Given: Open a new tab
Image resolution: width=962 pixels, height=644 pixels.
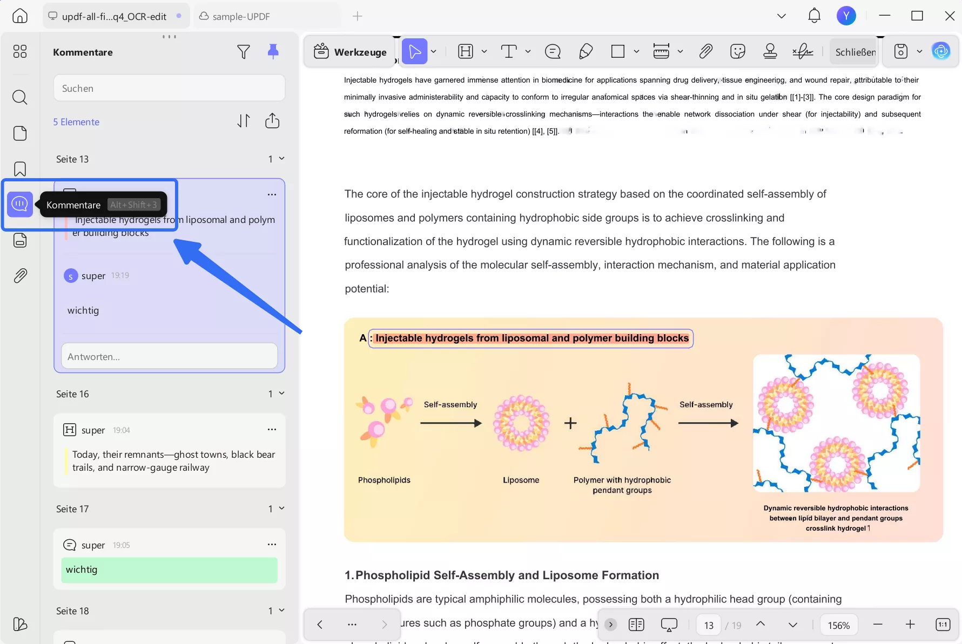Looking at the screenshot, I should 357,16.
